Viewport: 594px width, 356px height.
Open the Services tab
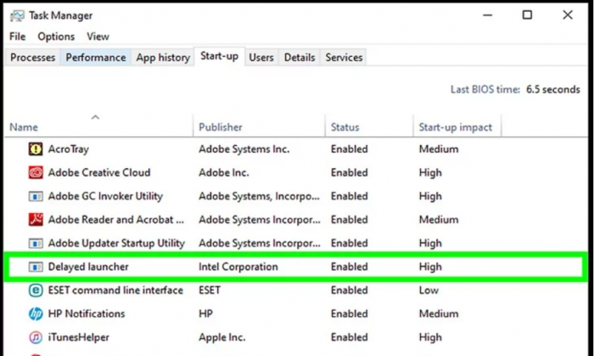pyautogui.click(x=344, y=58)
